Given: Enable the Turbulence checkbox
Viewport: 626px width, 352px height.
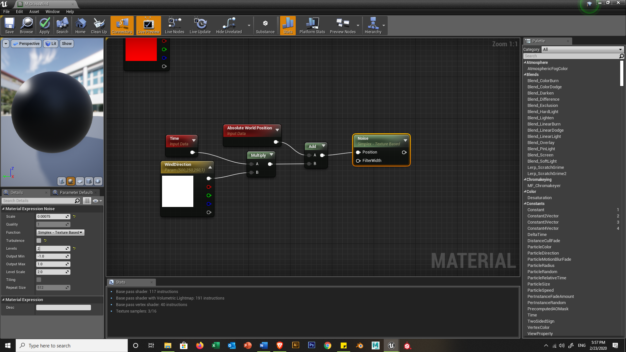Looking at the screenshot, I should 39,241.
